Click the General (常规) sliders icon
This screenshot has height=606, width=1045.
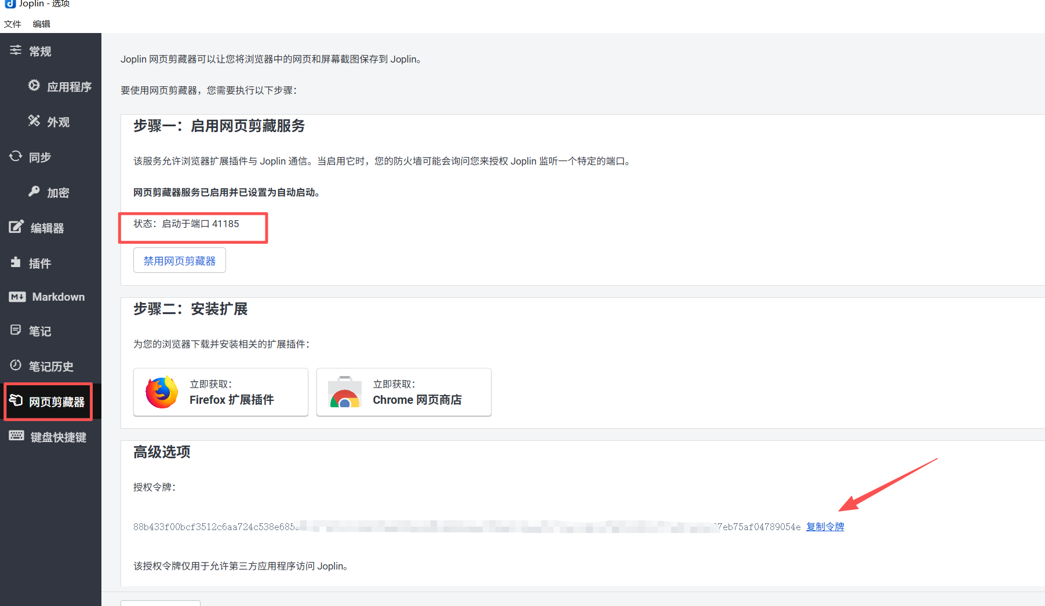pos(16,50)
